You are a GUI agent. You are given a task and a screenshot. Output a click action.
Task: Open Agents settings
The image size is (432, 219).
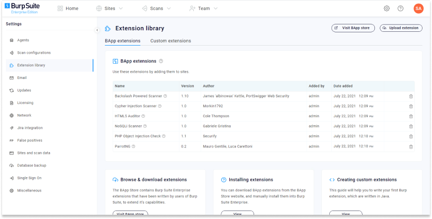click(50, 40)
